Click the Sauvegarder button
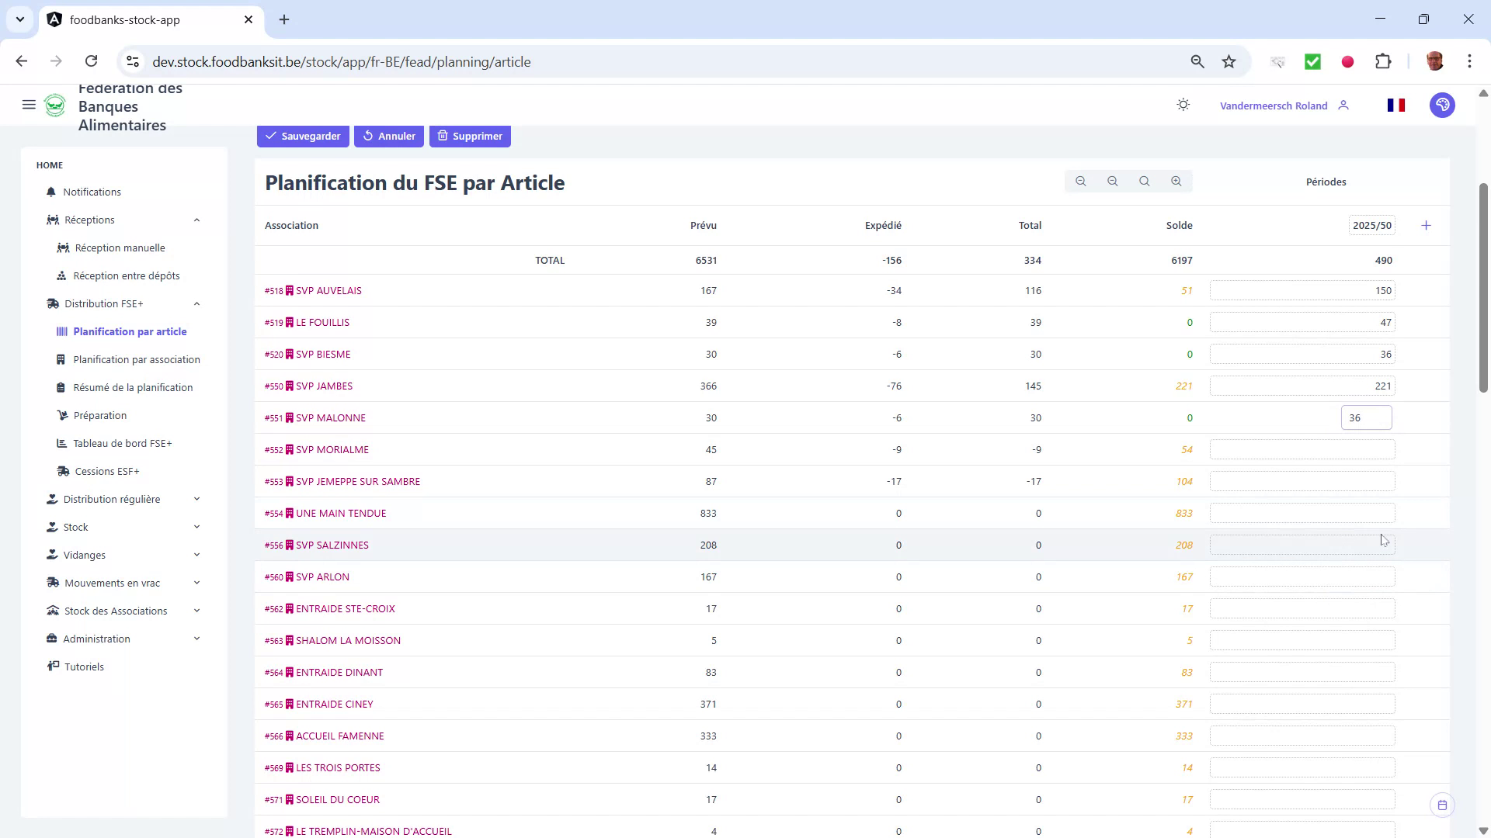The image size is (1491, 838). tap(302, 136)
